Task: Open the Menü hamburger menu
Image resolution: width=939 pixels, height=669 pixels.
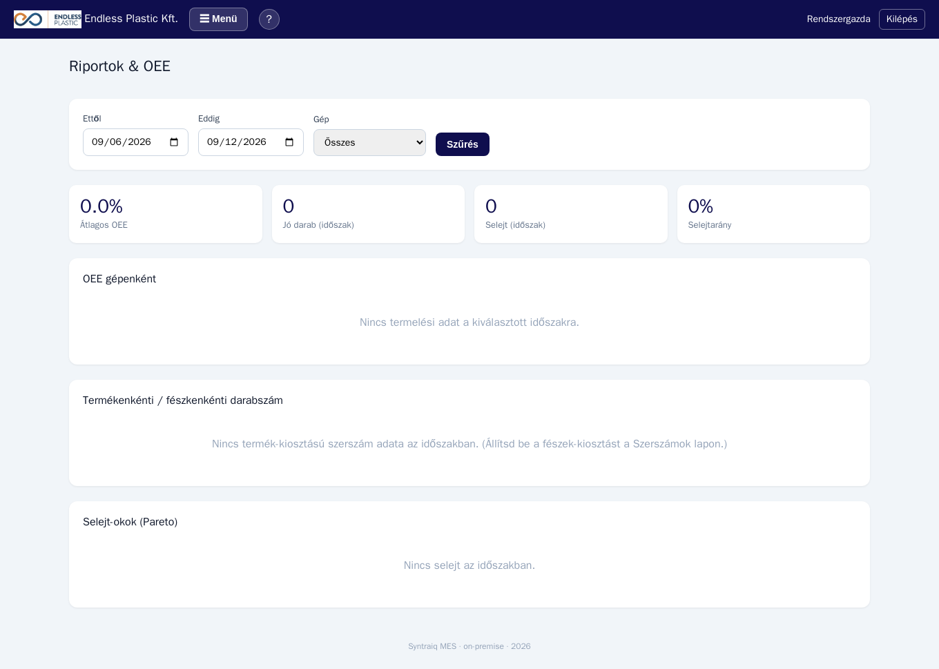Action: 218,19
